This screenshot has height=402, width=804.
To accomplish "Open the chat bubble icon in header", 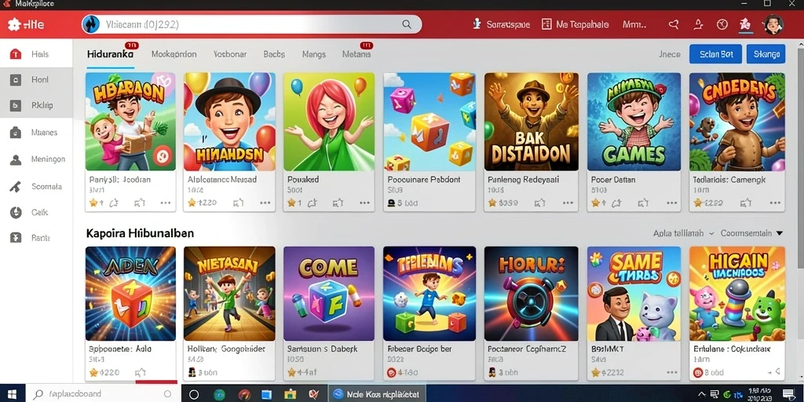I will tap(674, 24).
